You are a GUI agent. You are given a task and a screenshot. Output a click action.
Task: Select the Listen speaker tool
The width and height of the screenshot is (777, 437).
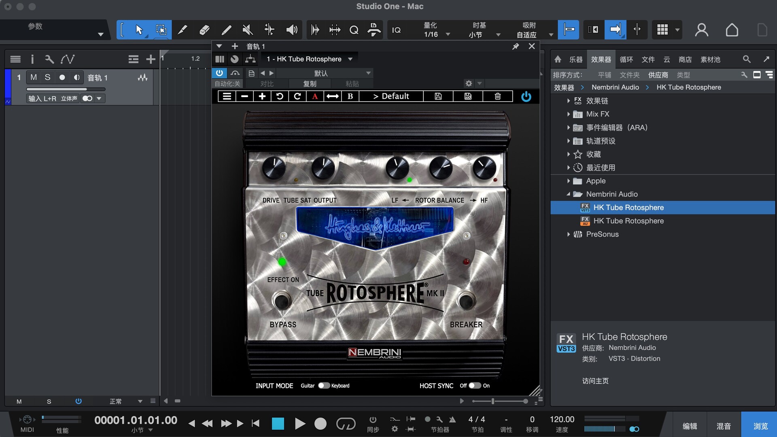pos(291,30)
